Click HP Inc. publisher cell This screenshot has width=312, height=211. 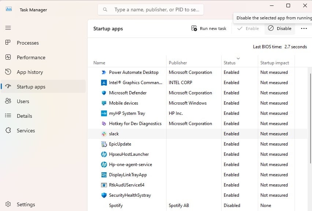click(x=176, y=113)
